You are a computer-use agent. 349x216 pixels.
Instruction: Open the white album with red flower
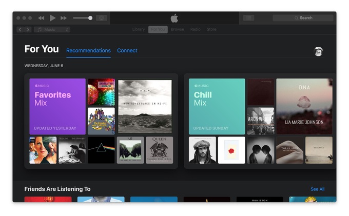[x=231, y=150]
